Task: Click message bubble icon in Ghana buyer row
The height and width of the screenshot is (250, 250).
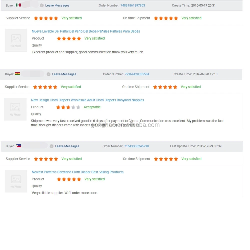Action: 49,74
